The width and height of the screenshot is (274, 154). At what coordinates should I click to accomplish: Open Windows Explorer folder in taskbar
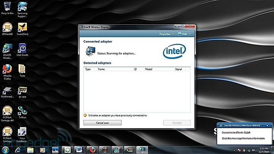(30, 150)
